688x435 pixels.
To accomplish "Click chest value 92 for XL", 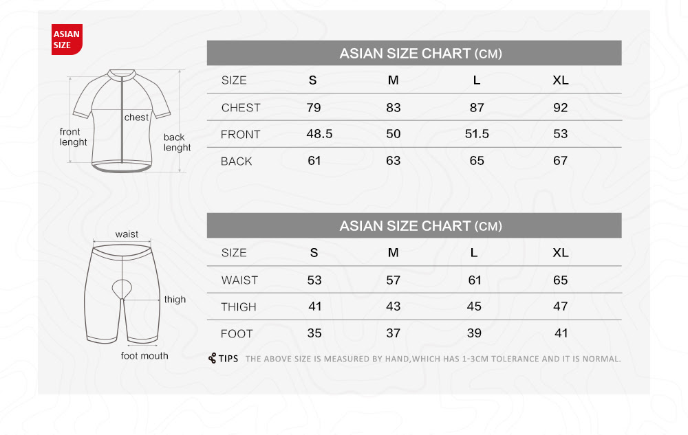I will point(560,108).
